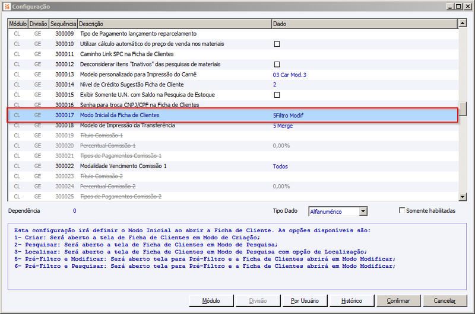Click sequence number 300015
The width and height of the screenshot is (475, 314).
pos(65,95)
